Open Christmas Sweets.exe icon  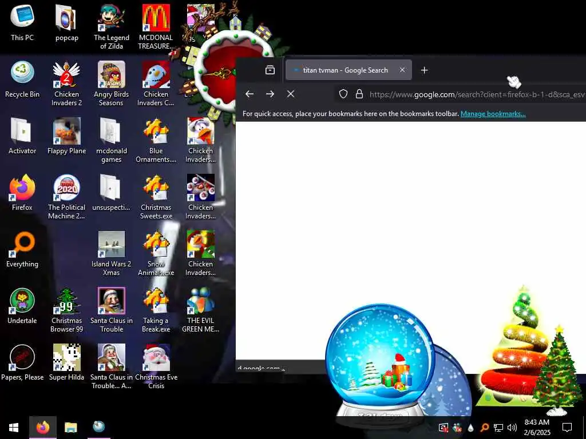click(156, 197)
